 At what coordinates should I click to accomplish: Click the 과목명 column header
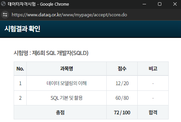click(66, 69)
